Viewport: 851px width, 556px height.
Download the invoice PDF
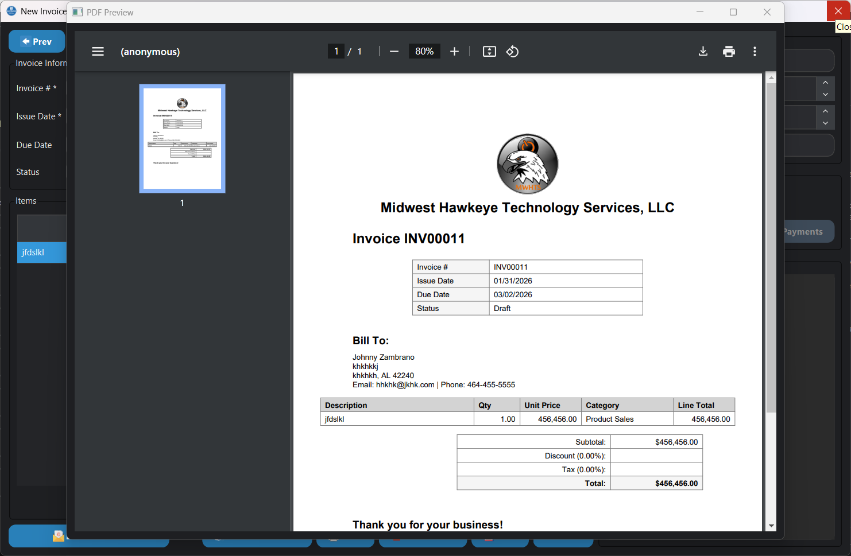703,51
